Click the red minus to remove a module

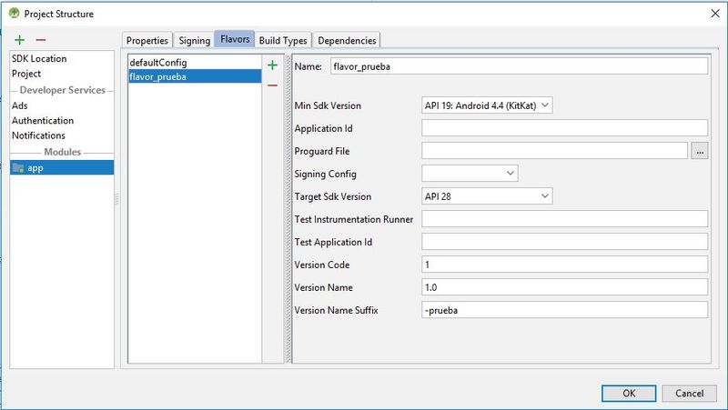click(41, 40)
